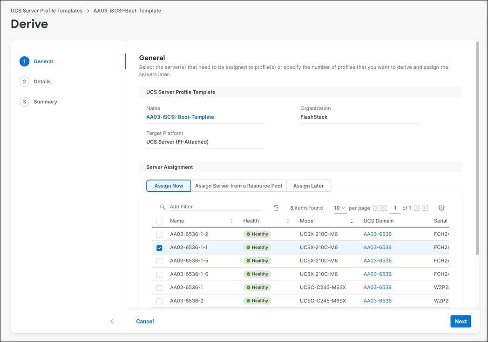This screenshot has height=342, width=488.
Task: Go to the last page using pagination icon
Action: [425, 208]
